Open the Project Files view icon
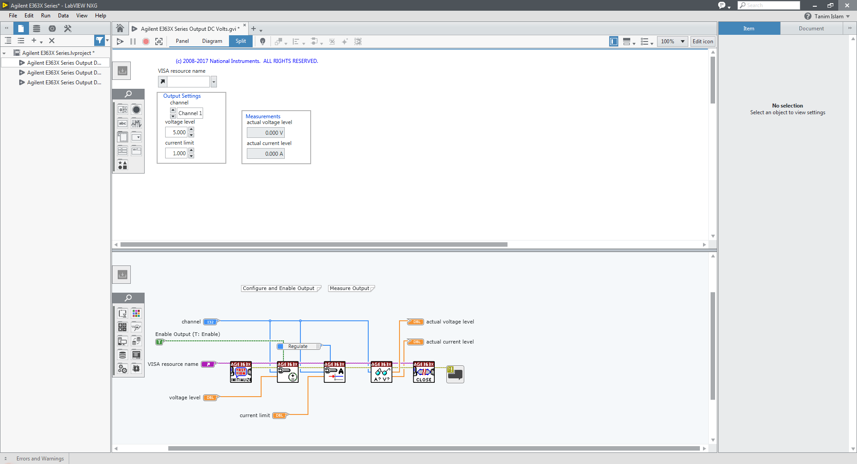Viewport: 857px width, 464px height. pos(21,29)
